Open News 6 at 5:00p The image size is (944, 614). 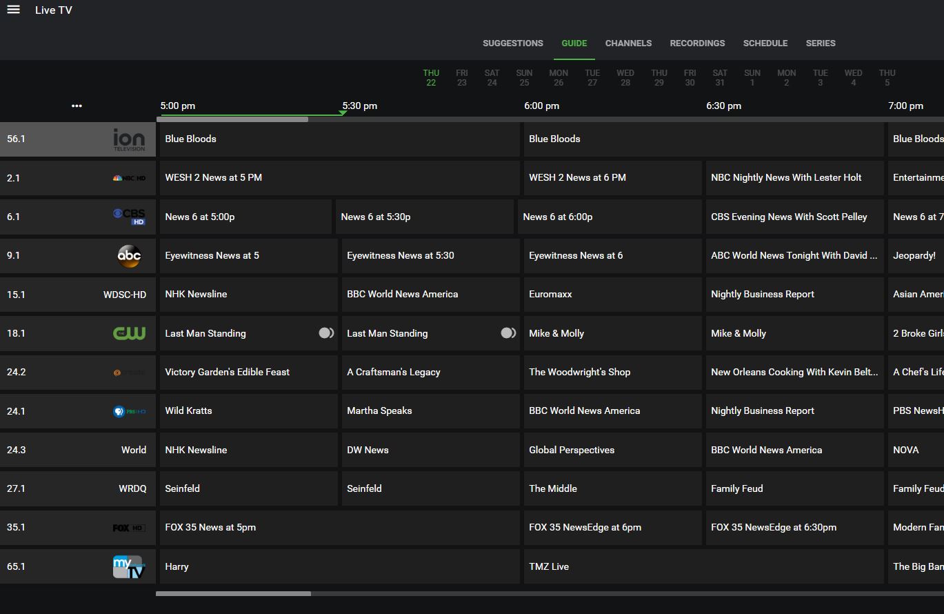pyautogui.click(x=246, y=217)
